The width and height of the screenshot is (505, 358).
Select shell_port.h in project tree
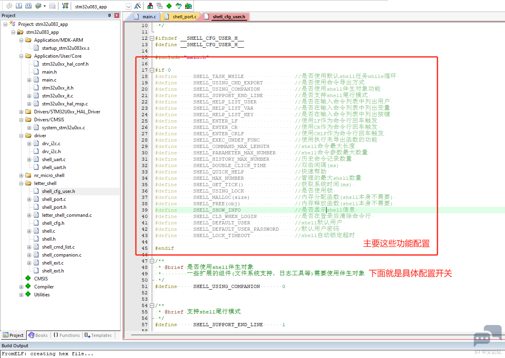[54, 207]
